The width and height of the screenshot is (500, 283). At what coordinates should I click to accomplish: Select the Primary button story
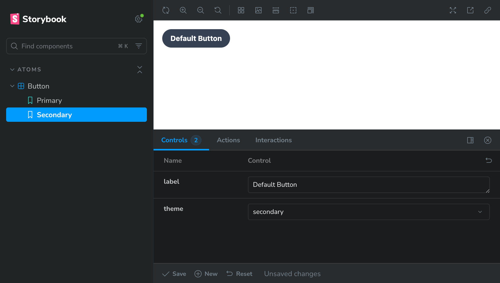(49, 100)
